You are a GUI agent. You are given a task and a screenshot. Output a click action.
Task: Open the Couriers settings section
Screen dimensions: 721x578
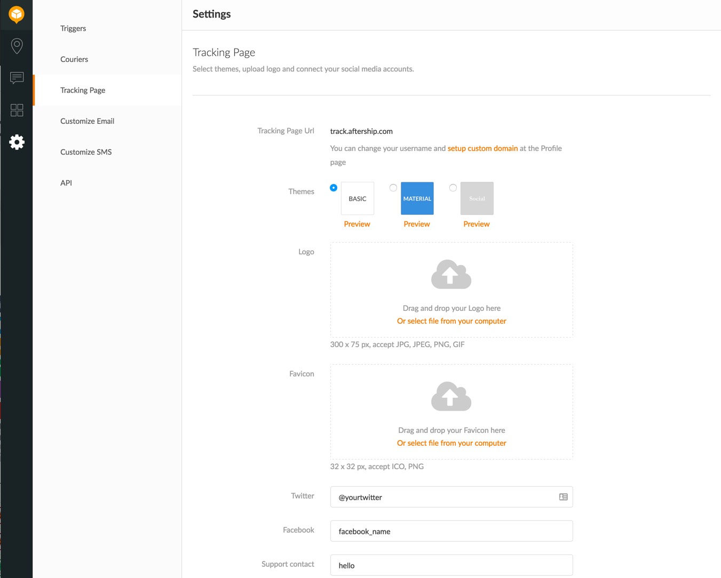pyautogui.click(x=74, y=59)
